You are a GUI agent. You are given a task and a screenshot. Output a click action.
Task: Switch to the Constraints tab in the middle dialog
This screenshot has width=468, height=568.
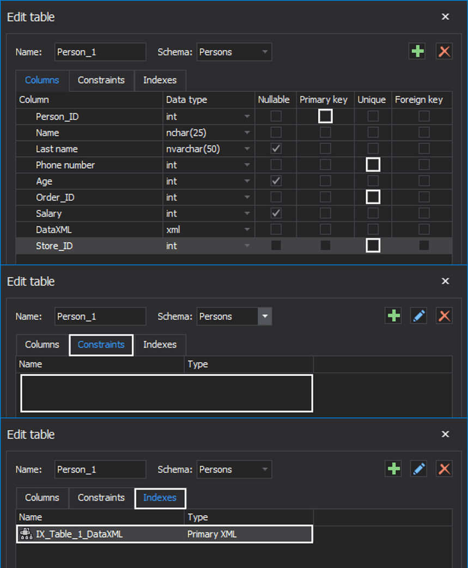point(101,345)
